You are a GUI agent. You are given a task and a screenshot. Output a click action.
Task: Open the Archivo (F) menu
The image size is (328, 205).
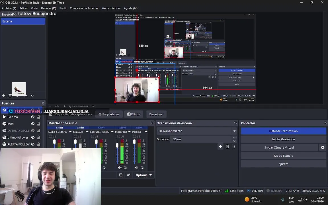[9, 8]
